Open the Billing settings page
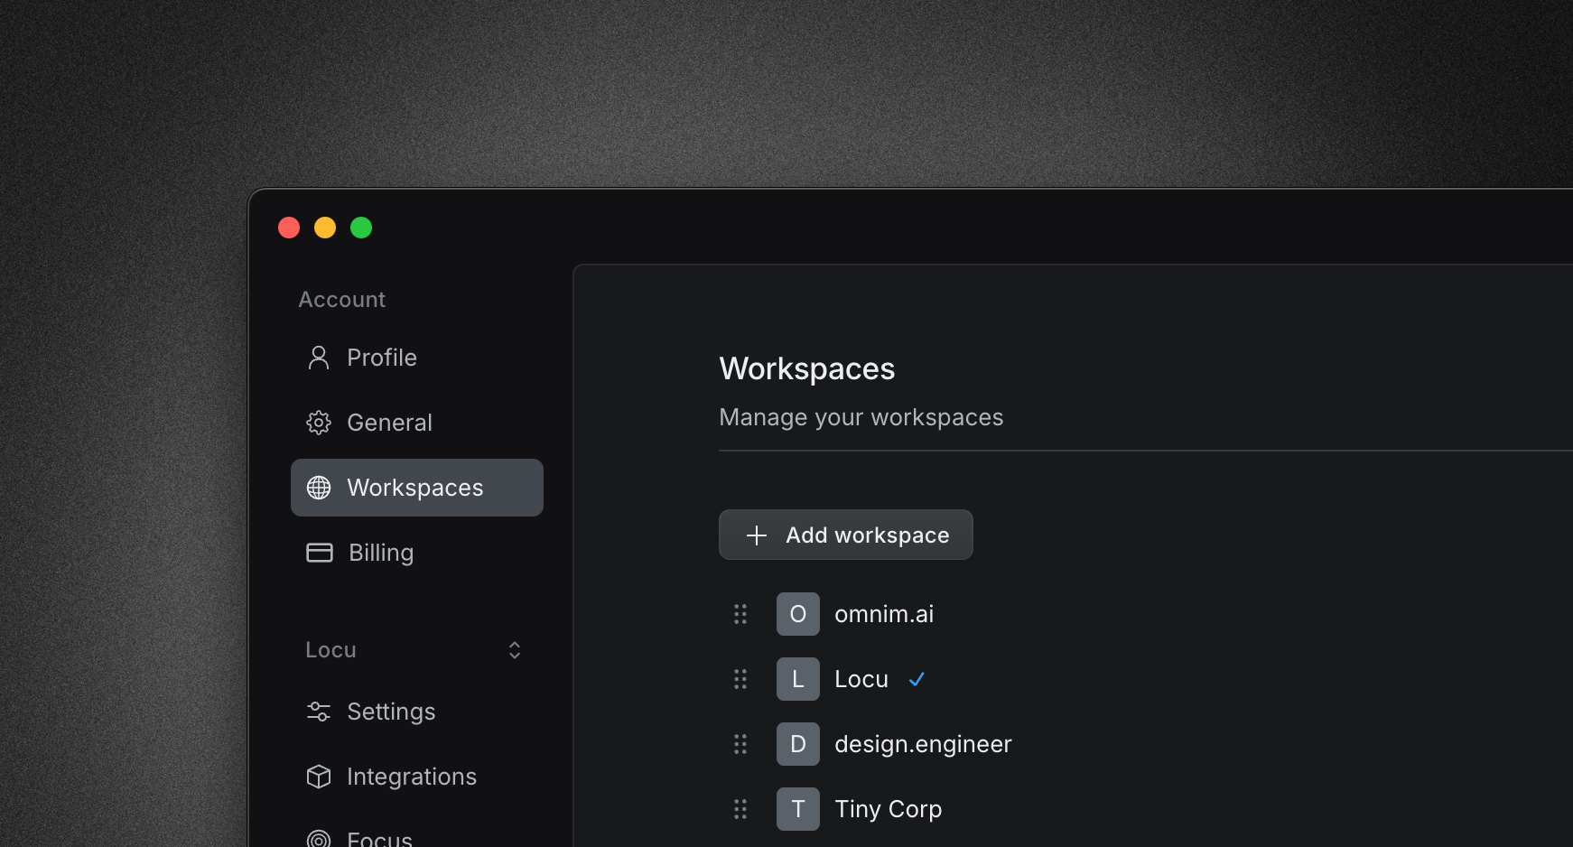Image resolution: width=1573 pixels, height=847 pixels. point(380,553)
